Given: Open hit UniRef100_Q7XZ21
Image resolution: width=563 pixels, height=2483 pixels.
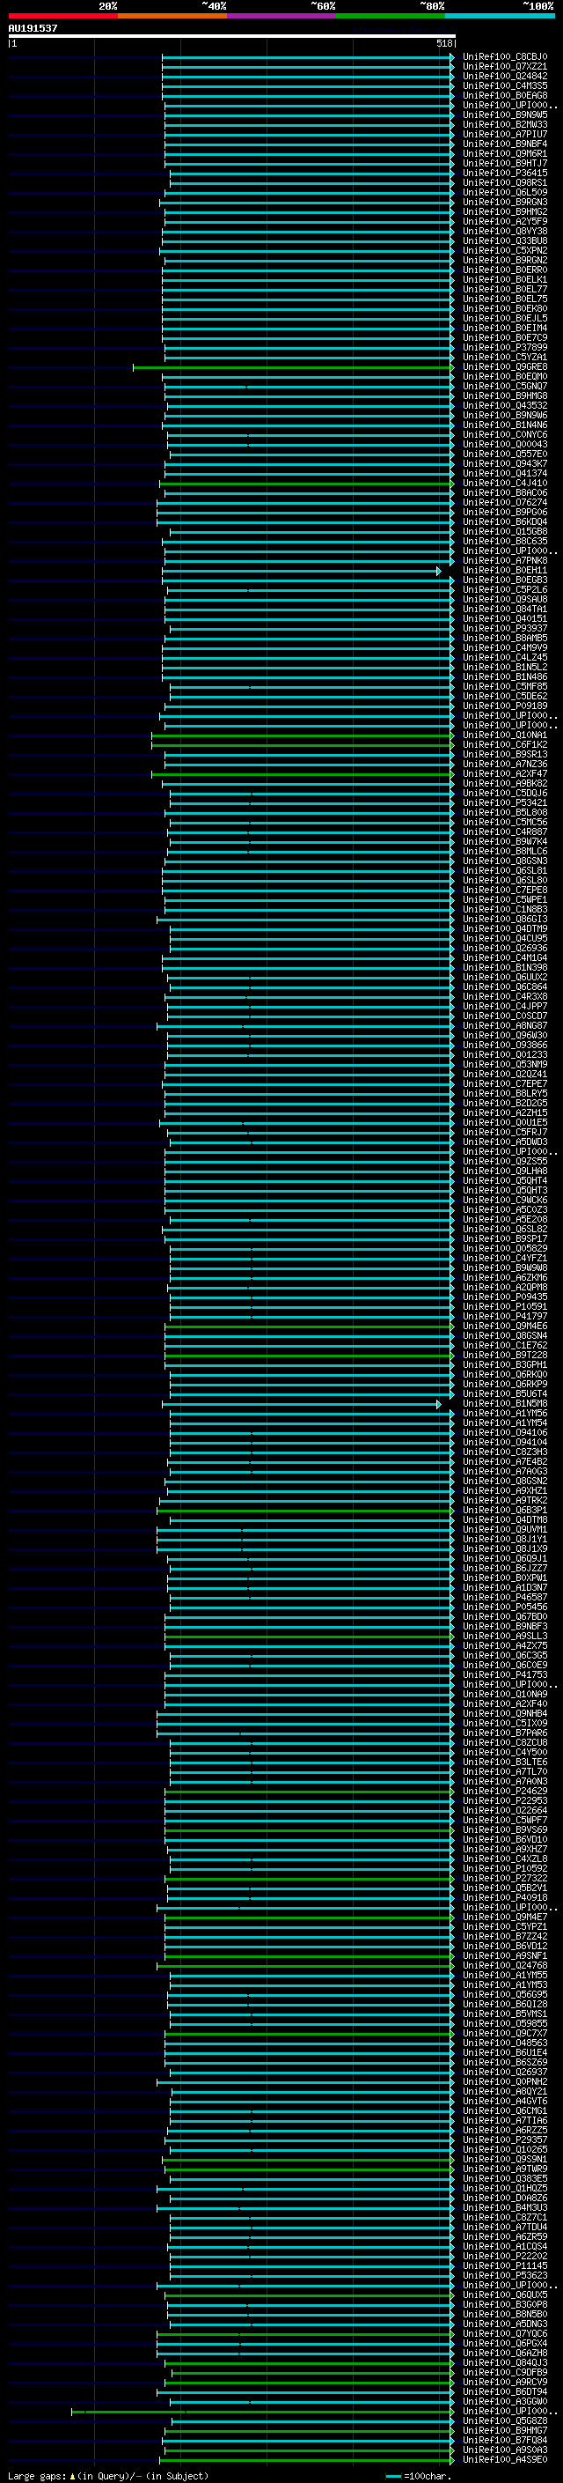Looking at the screenshot, I should [x=504, y=67].
